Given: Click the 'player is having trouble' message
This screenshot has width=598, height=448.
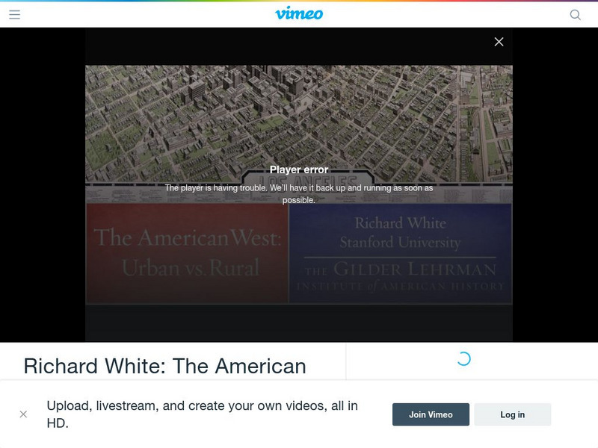Looking at the screenshot, I should 299,193.
